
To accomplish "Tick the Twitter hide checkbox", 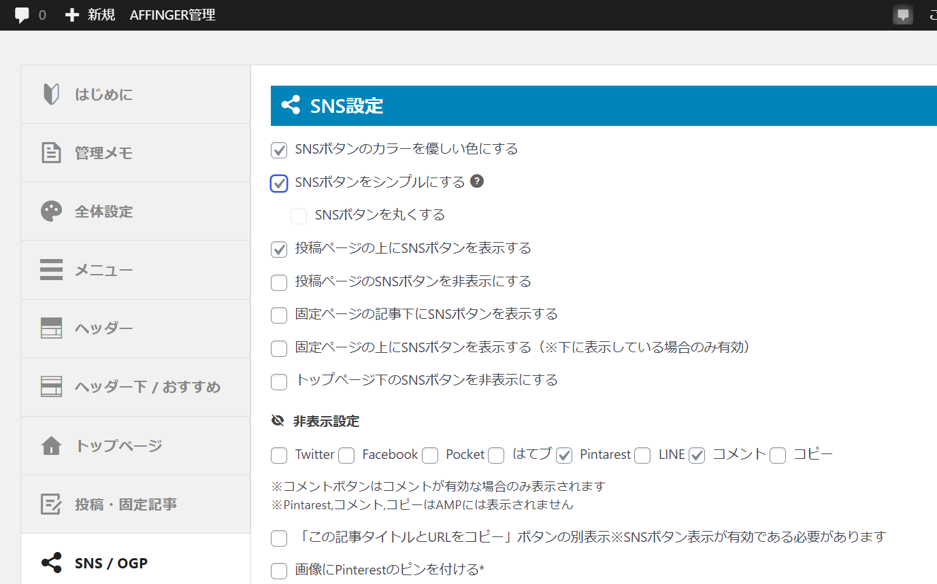I will pos(279,456).
